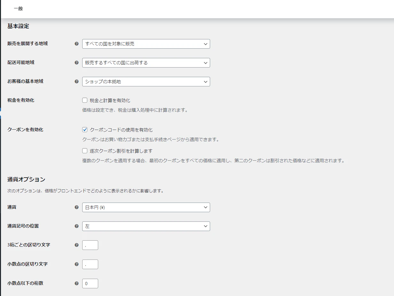The image size is (394, 296).
Task: Click help icon beside 配送可能地域
Action: (76, 63)
